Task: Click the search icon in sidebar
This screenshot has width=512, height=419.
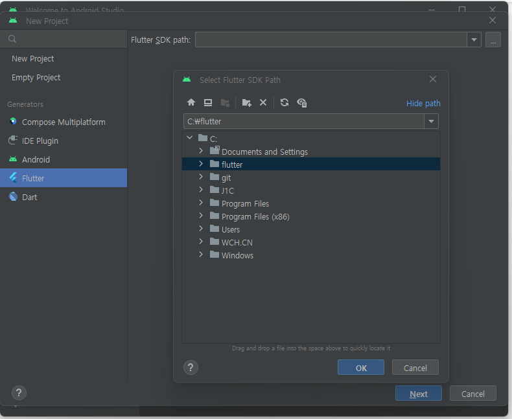Action: point(12,39)
